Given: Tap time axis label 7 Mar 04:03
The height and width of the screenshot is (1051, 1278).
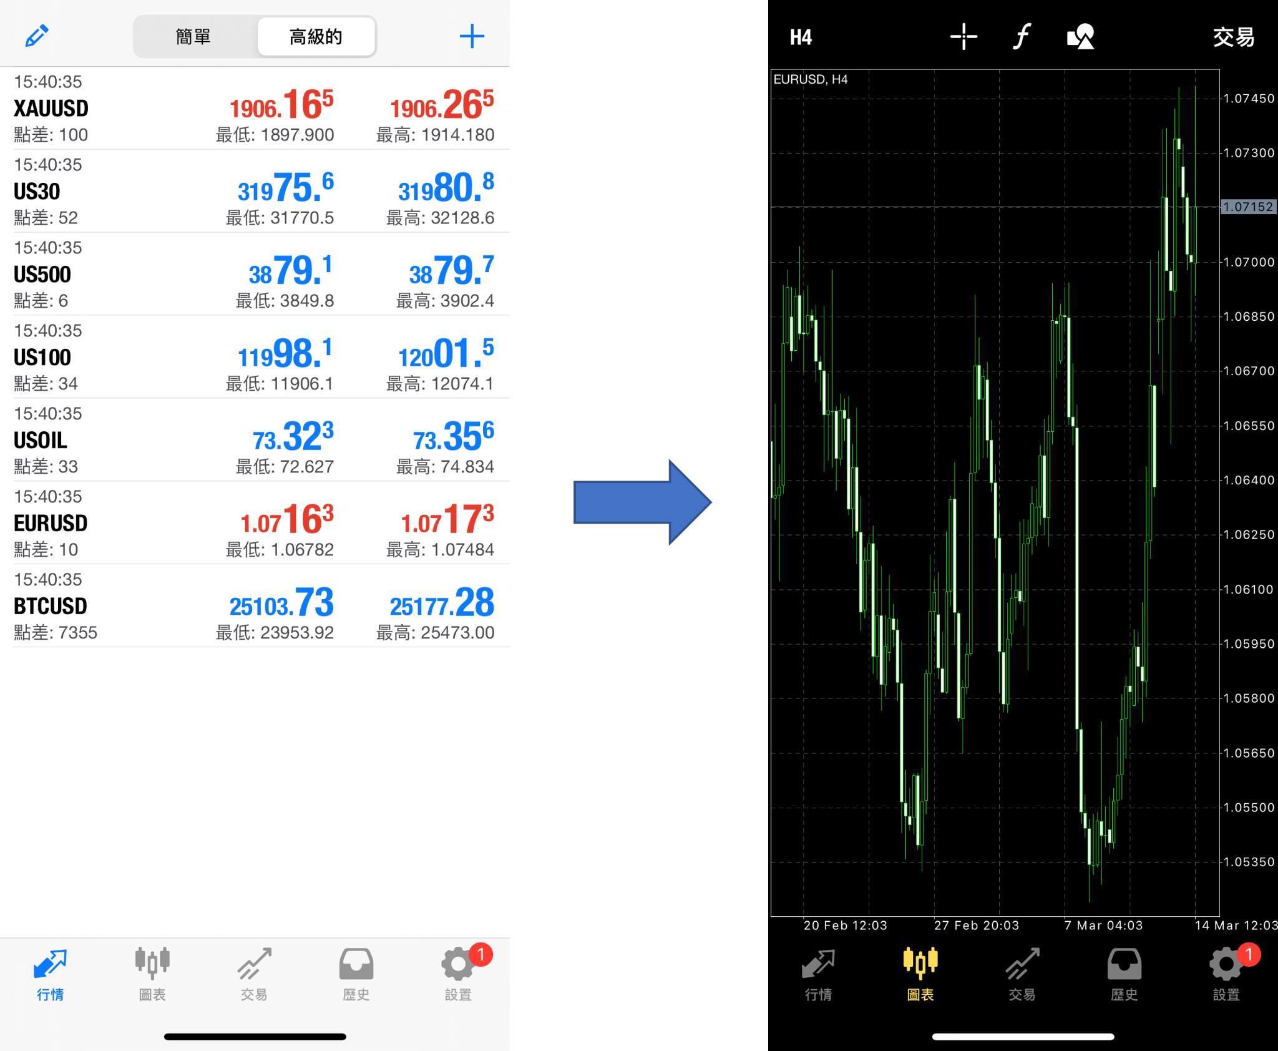Looking at the screenshot, I should tap(1104, 925).
